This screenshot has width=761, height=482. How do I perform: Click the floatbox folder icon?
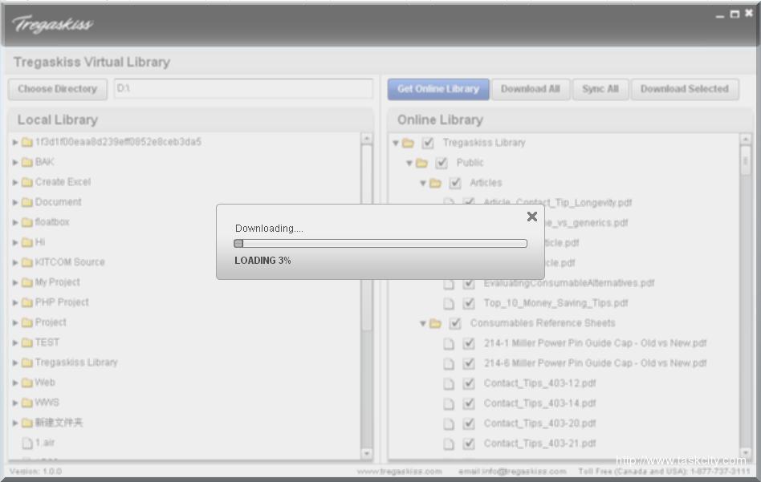point(27,223)
